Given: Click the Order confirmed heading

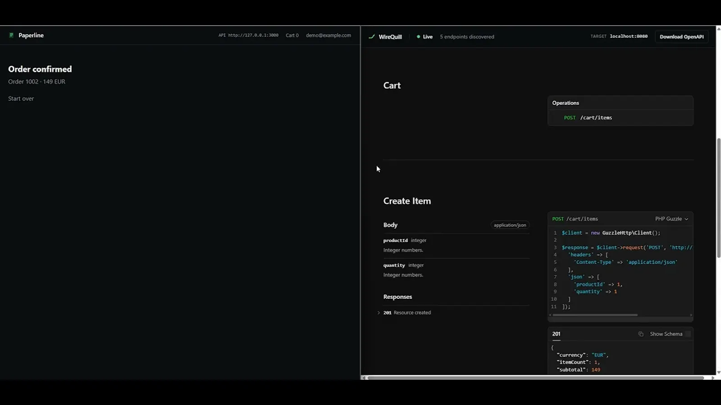Looking at the screenshot, I should (40, 69).
